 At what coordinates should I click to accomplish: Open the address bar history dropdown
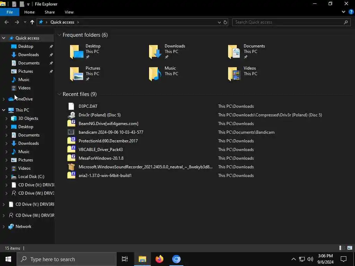click(219, 22)
